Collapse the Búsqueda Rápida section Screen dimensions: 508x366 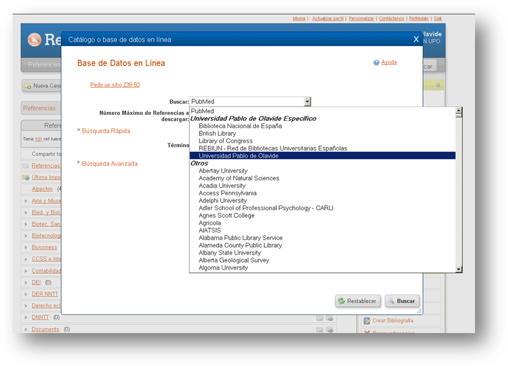pos(78,130)
